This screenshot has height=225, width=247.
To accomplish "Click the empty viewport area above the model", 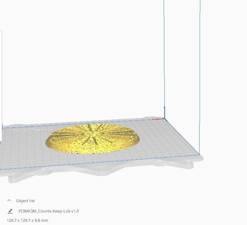I will (89, 64).
